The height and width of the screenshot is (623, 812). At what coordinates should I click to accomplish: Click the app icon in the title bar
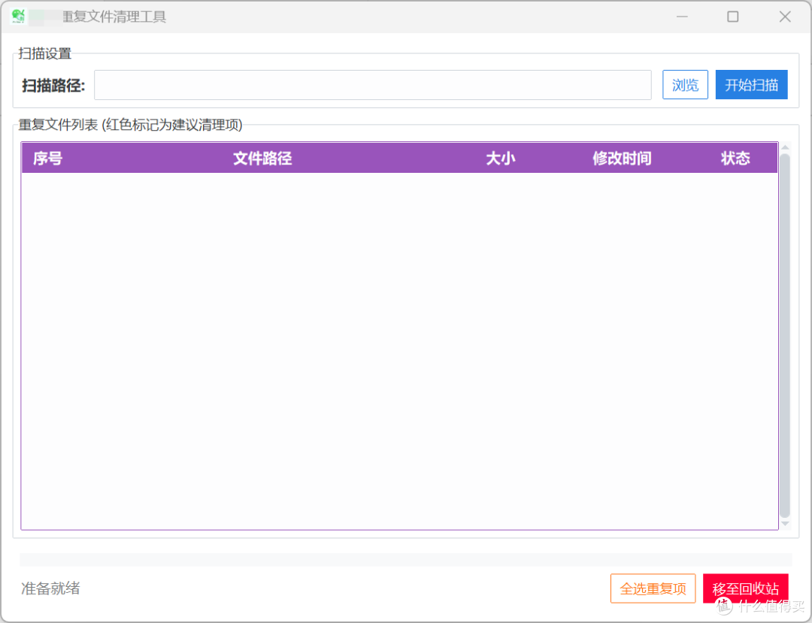point(19,16)
